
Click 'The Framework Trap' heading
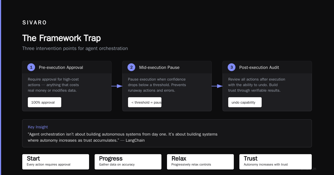[x=62, y=38]
